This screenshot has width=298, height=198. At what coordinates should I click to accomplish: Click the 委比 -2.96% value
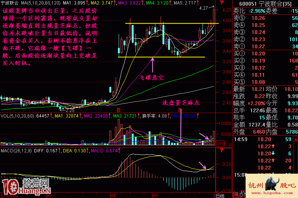pyautogui.click(x=257, y=11)
